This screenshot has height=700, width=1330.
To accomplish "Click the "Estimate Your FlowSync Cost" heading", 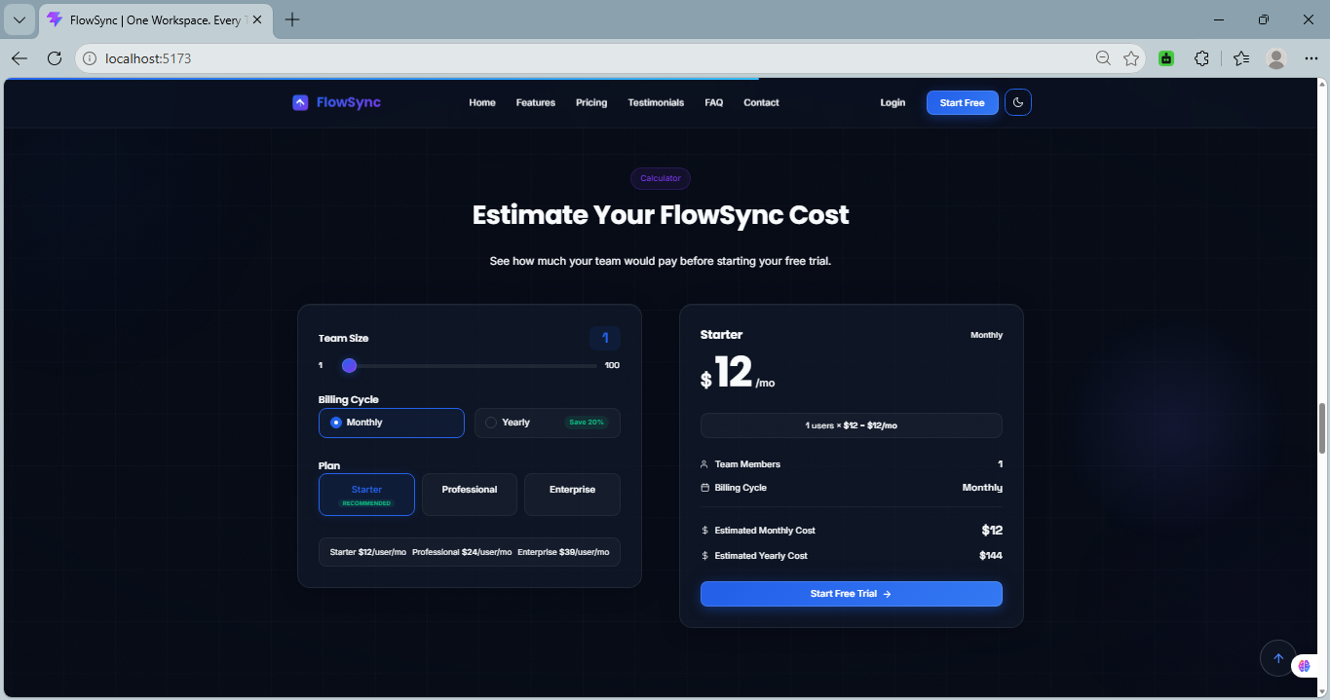I will (661, 215).
